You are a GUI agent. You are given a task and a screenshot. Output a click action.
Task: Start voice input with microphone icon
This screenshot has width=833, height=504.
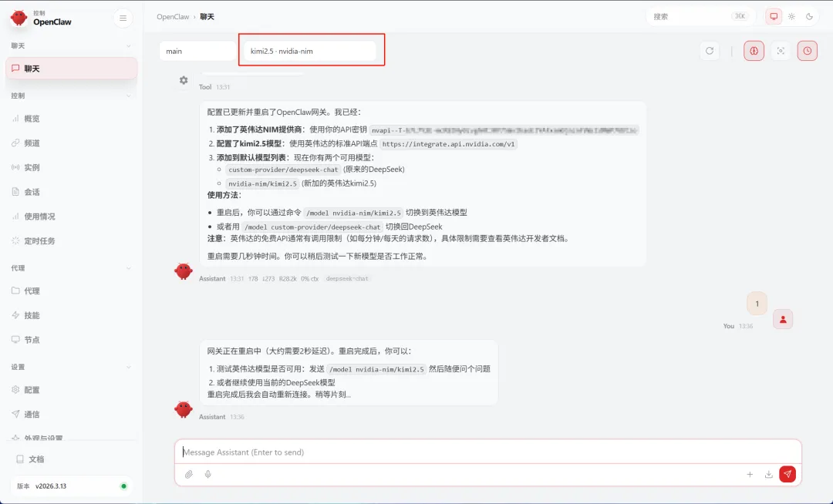coord(207,474)
